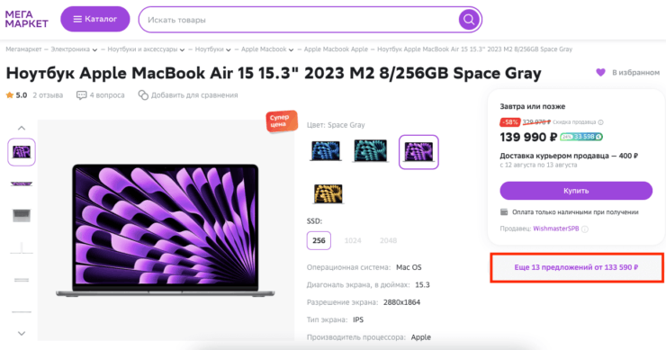Open the 4 вопроса link
The image size is (666, 350).
click(x=107, y=95)
